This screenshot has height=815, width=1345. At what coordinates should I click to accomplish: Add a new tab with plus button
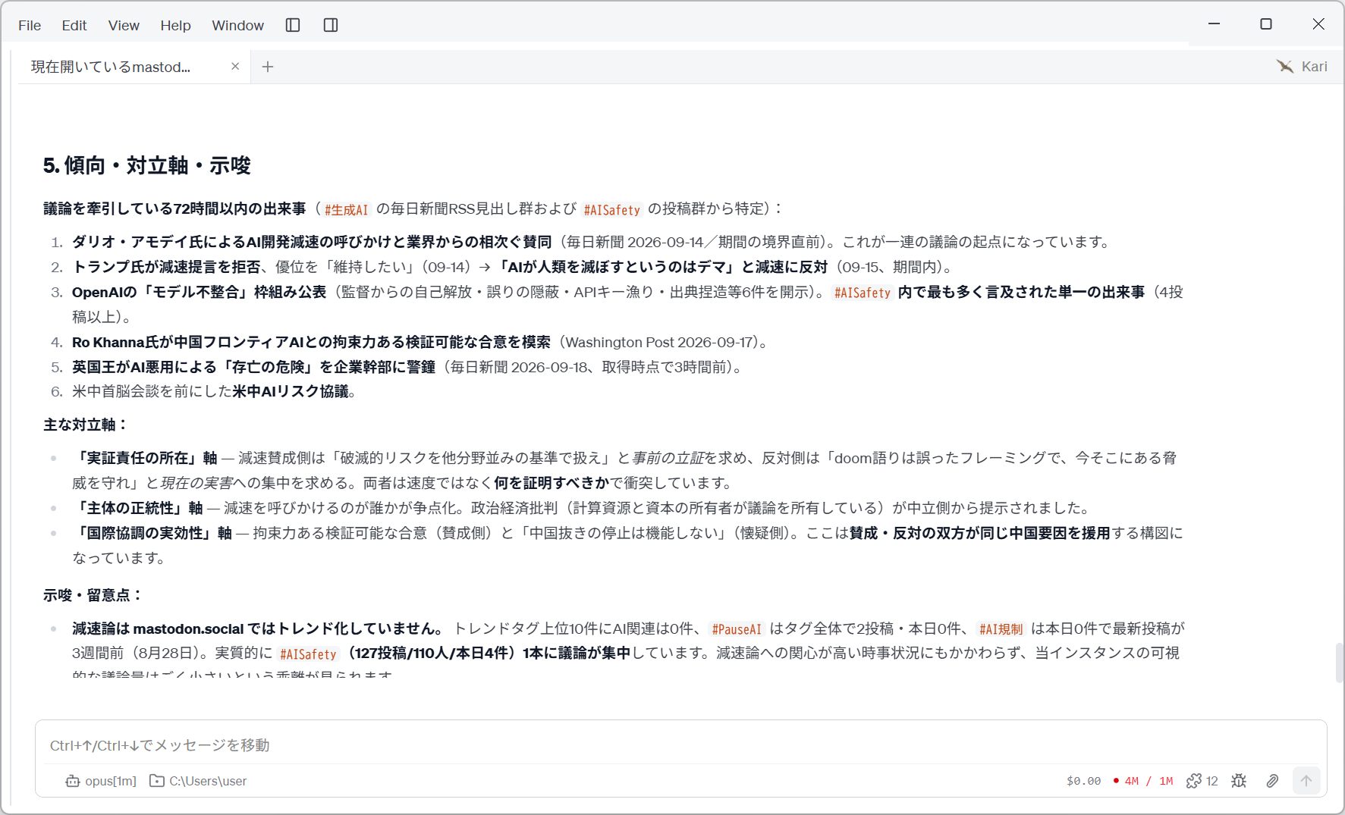pyautogui.click(x=268, y=67)
